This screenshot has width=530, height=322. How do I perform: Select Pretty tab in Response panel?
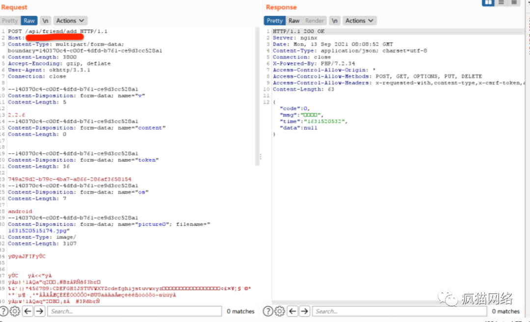click(274, 21)
